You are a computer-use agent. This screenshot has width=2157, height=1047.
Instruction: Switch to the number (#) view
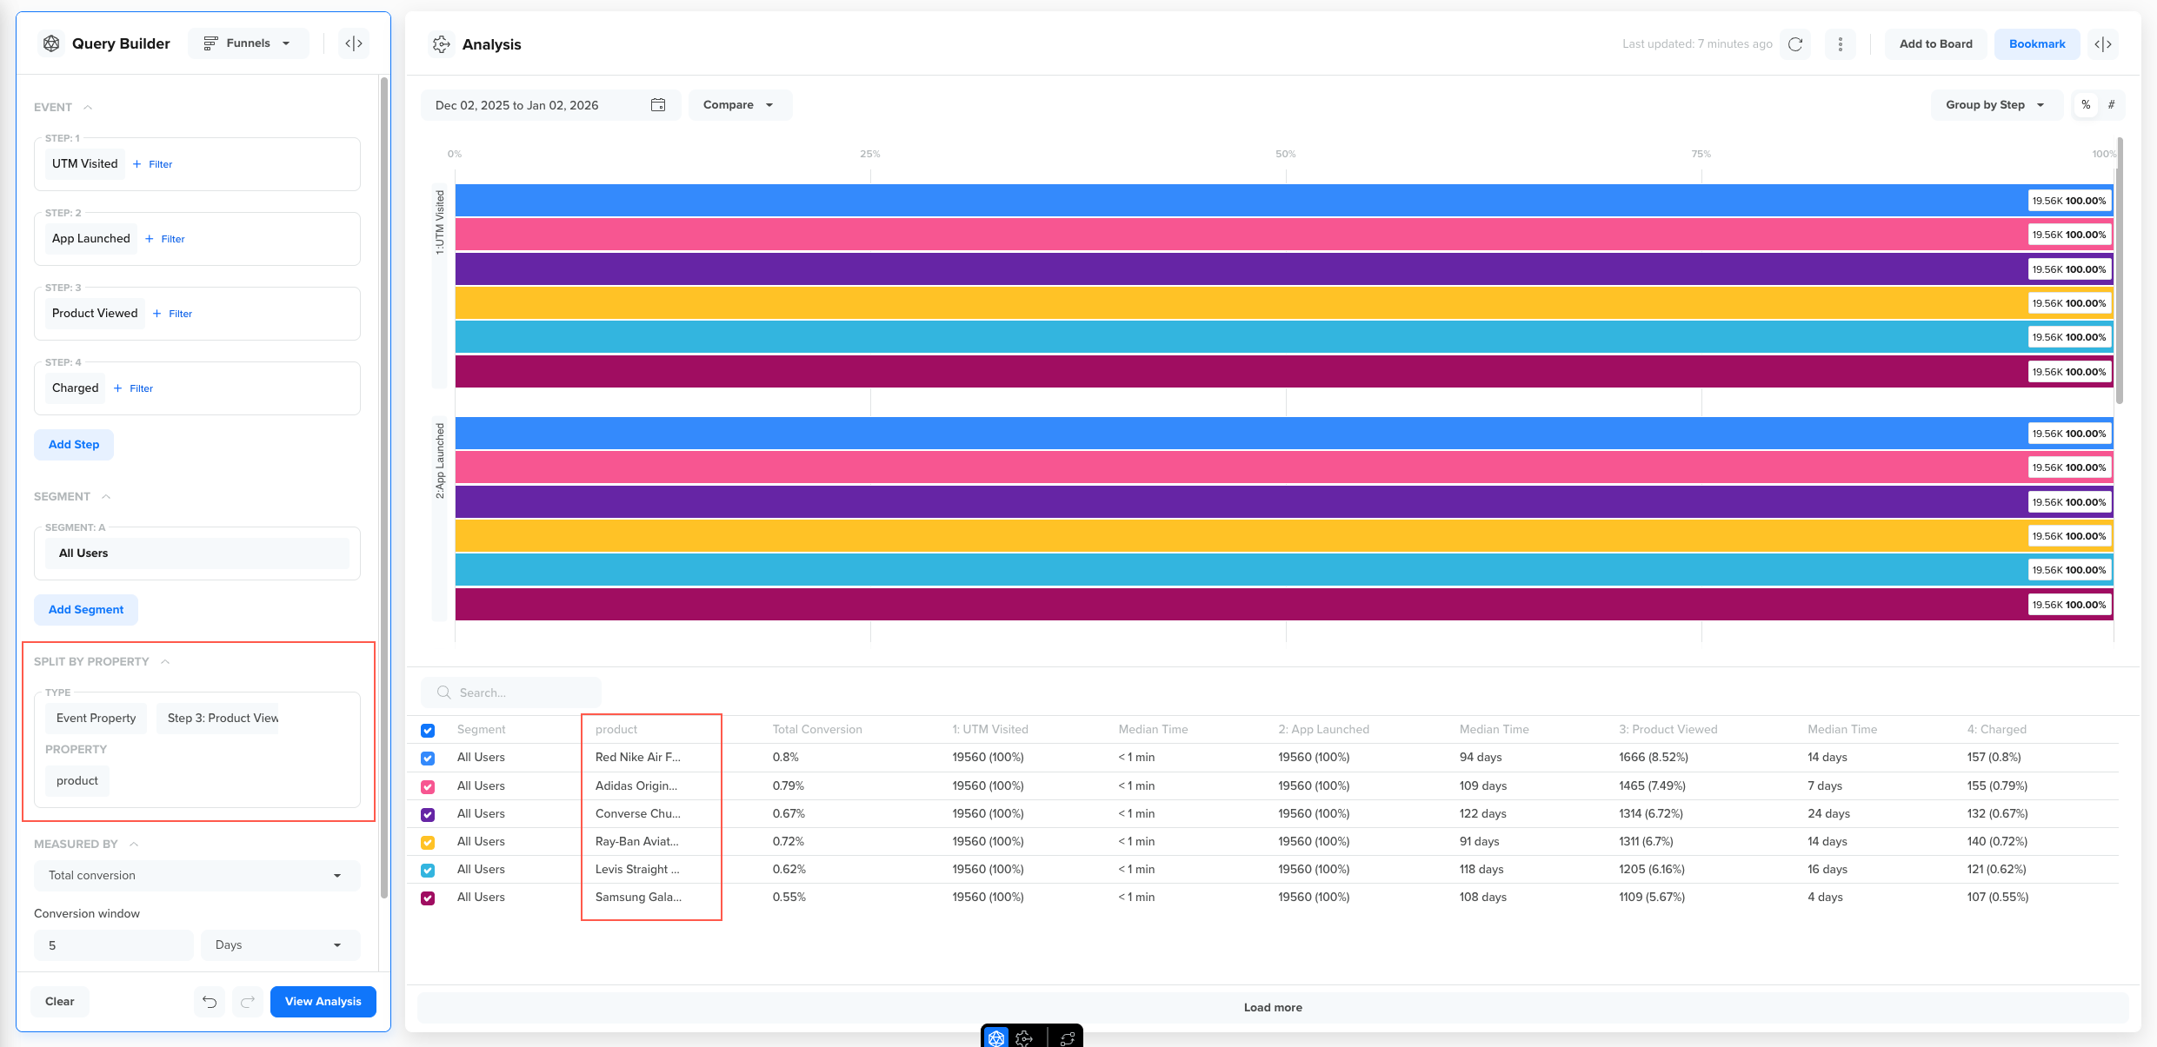tap(2111, 105)
